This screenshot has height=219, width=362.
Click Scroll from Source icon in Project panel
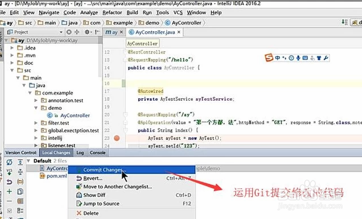click(69, 32)
